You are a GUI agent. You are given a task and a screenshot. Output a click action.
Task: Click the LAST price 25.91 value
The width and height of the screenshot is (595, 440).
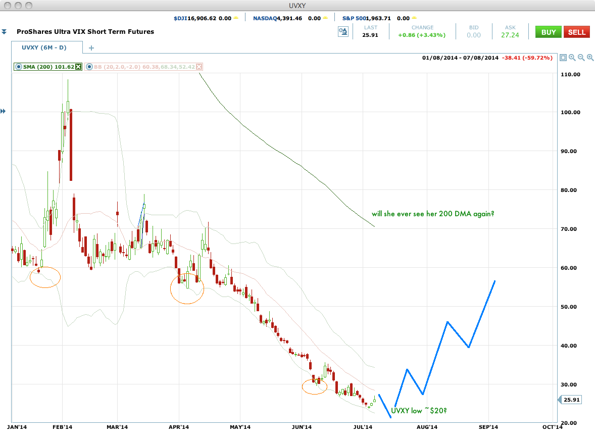(370, 35)
